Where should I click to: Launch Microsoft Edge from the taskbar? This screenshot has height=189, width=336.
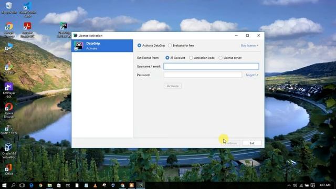(x=31, y=185)
